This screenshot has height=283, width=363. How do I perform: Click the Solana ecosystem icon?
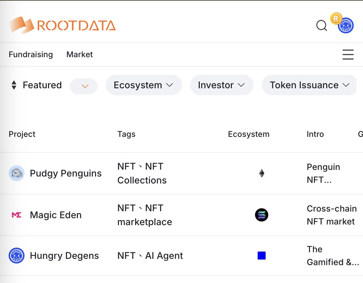pos(262,215)
